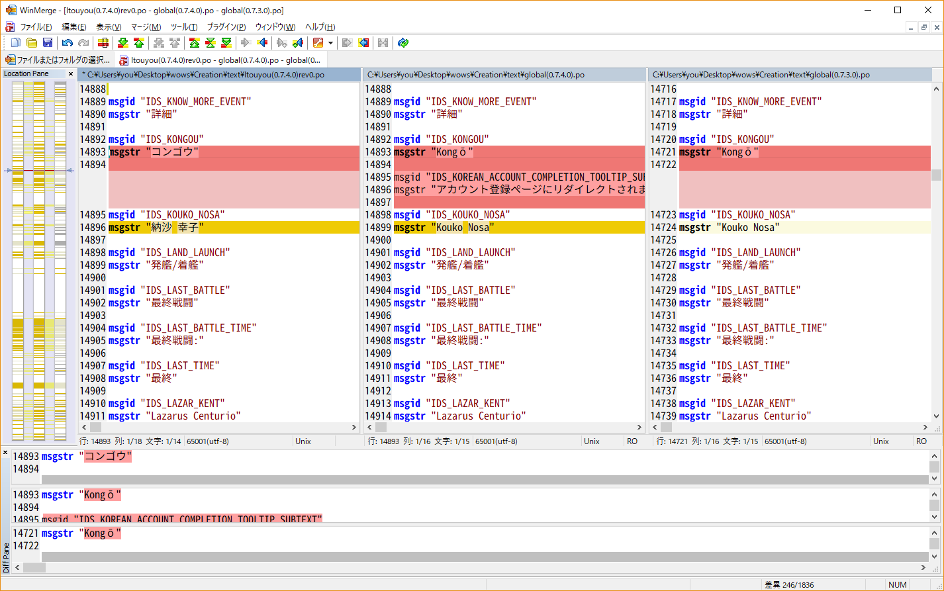Open the マージ(M) menu
This screenshot has height=591, width=944.
[146, 27]
